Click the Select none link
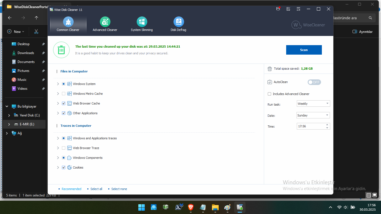The width and height of the screenshot is (381, 214). tap(119, 189)
